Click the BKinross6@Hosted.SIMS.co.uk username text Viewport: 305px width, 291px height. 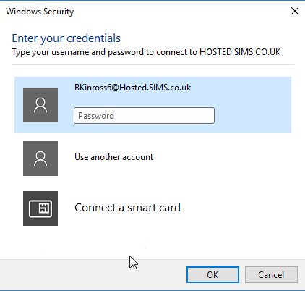[x=132, y=88]
